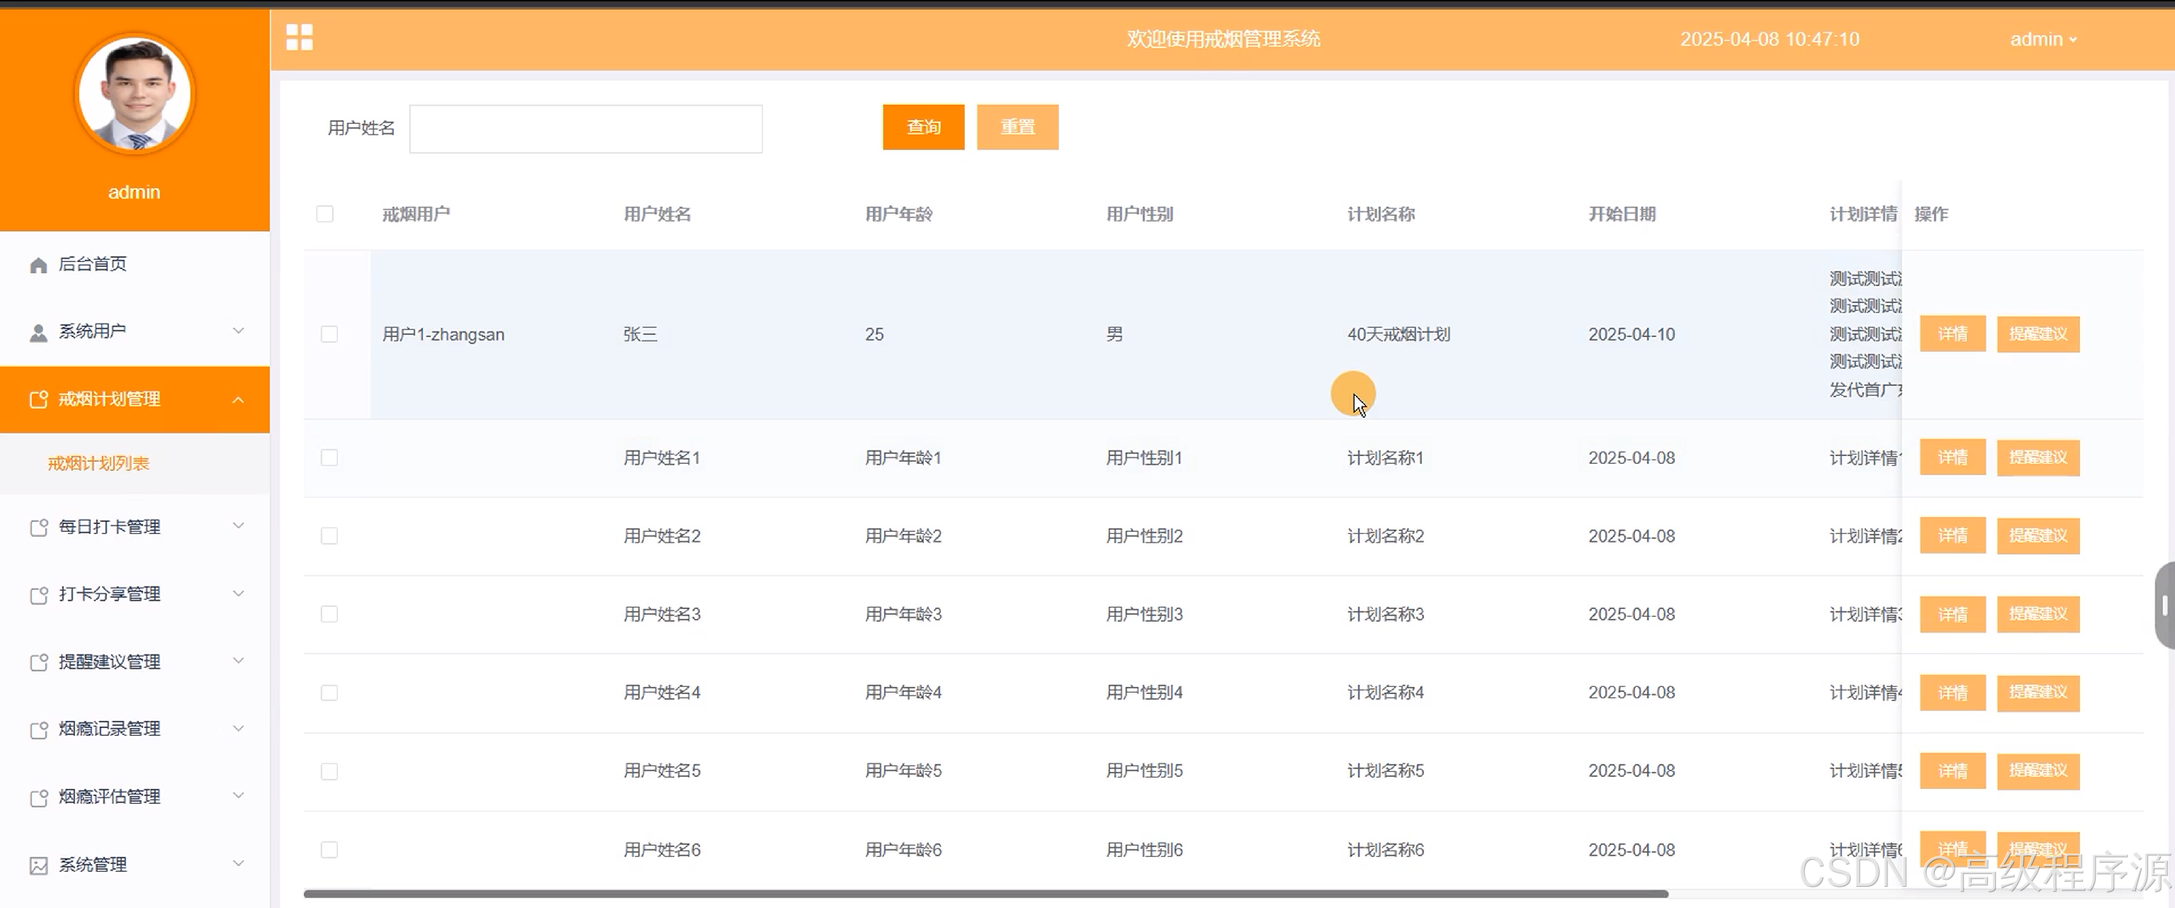Check the checkbox for 用户姓名3 row

coord(329,614)
